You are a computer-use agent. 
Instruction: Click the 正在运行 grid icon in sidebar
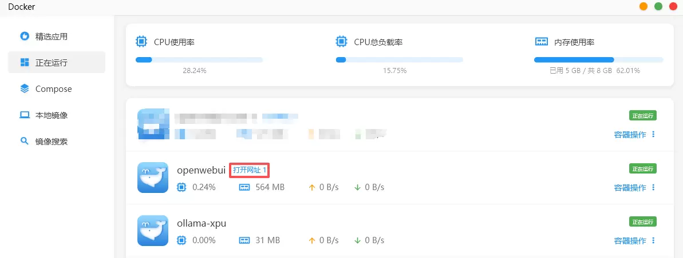click(25, 62)
